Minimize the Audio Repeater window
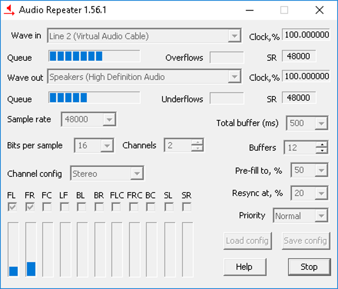338x289 pixels. [x=250, y=10]
